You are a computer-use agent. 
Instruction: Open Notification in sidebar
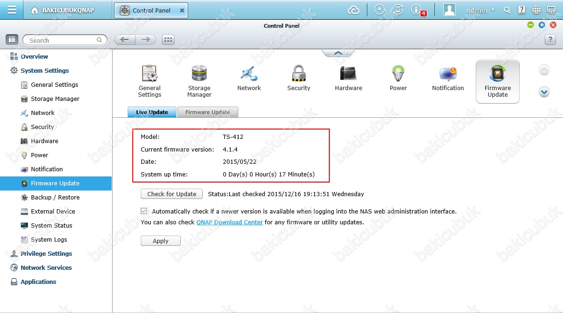[x=46, y=169]
